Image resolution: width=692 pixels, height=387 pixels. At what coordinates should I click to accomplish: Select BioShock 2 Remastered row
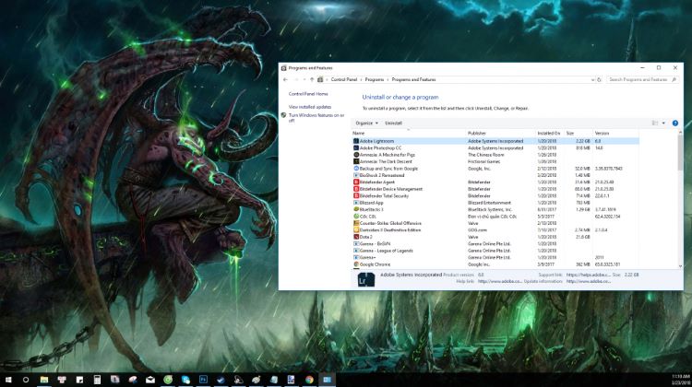pyautogui.click(x=495, y=175)
